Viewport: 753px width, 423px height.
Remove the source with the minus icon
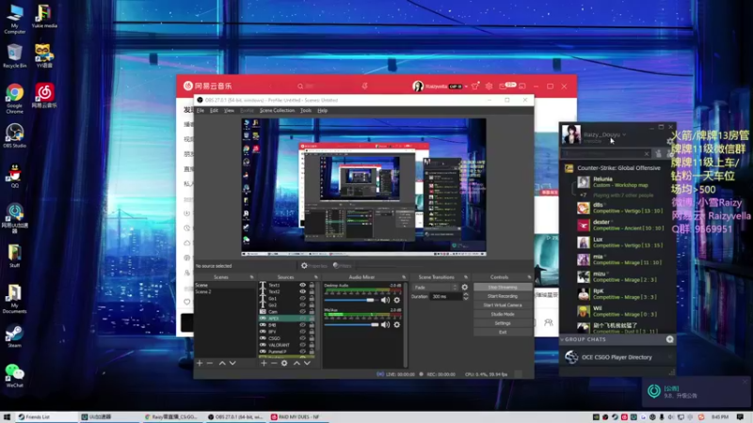[x=274, y=363]
